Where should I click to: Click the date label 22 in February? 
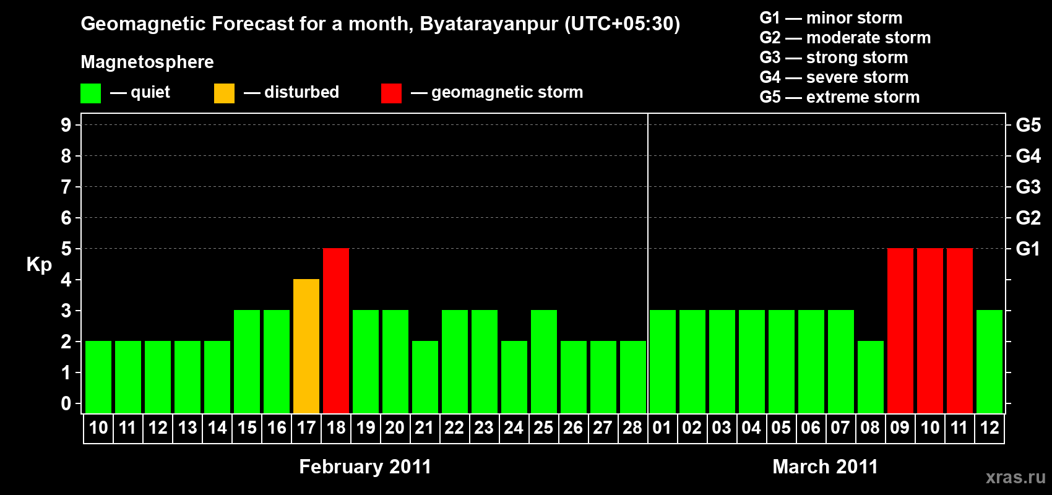coord(455,428)
